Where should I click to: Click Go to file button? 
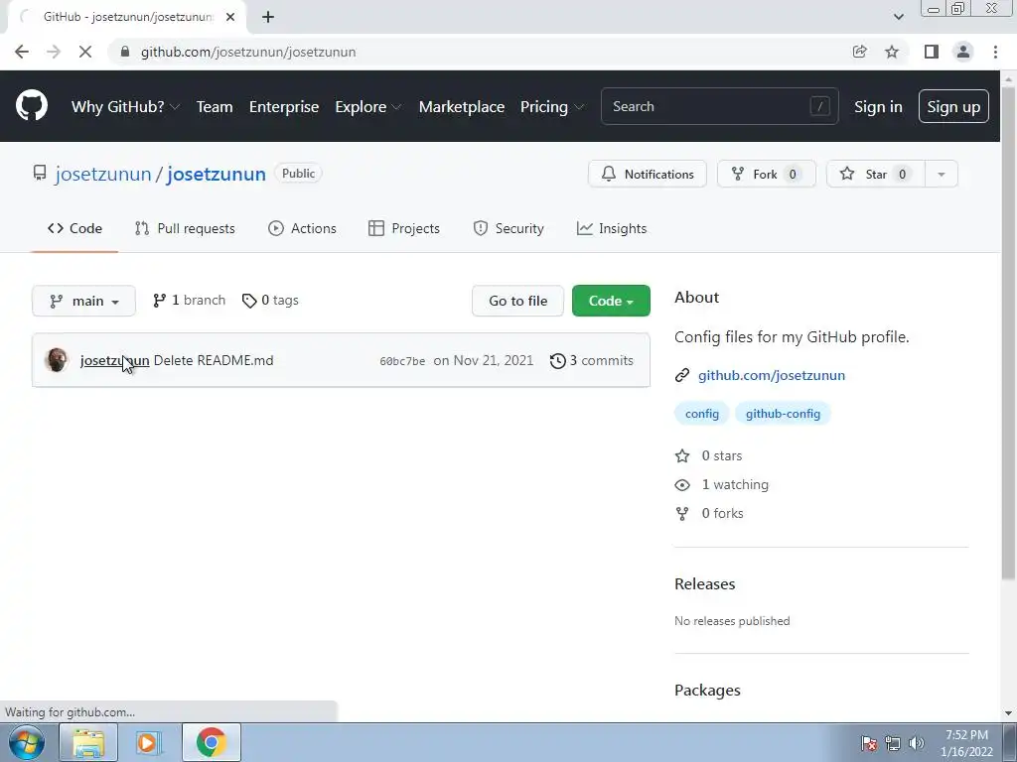pos(517,301)
